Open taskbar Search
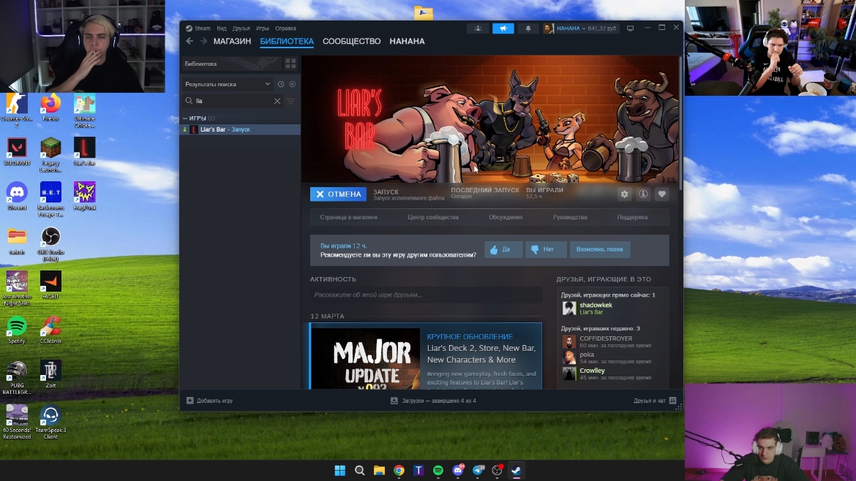This screenshot has width=856, height=481. [359, 470]
